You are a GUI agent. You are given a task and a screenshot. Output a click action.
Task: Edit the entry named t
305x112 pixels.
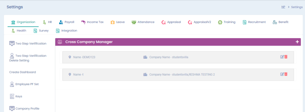point(282,74)
